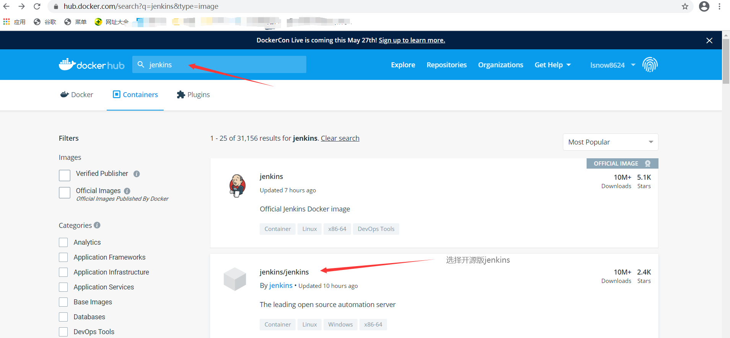Expand the lsnow8624 account menu
730x338 pixels.
[x=613, y=65]
